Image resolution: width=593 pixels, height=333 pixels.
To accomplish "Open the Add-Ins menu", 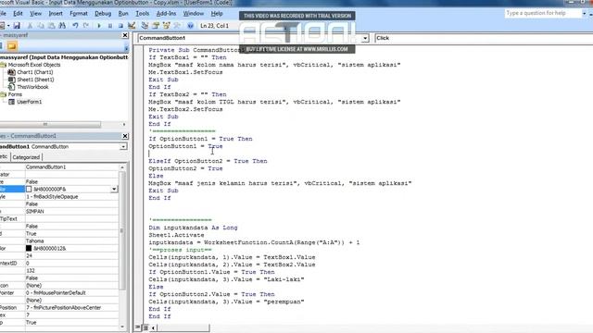I will [167, 14].
